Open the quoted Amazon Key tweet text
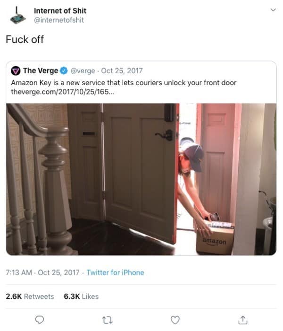This screenshot has height=331, width=283. pyautogui.click(x=124, y=83)
